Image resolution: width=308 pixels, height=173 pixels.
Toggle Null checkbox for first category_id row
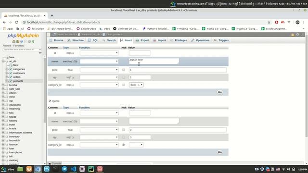tap(124, 85)
